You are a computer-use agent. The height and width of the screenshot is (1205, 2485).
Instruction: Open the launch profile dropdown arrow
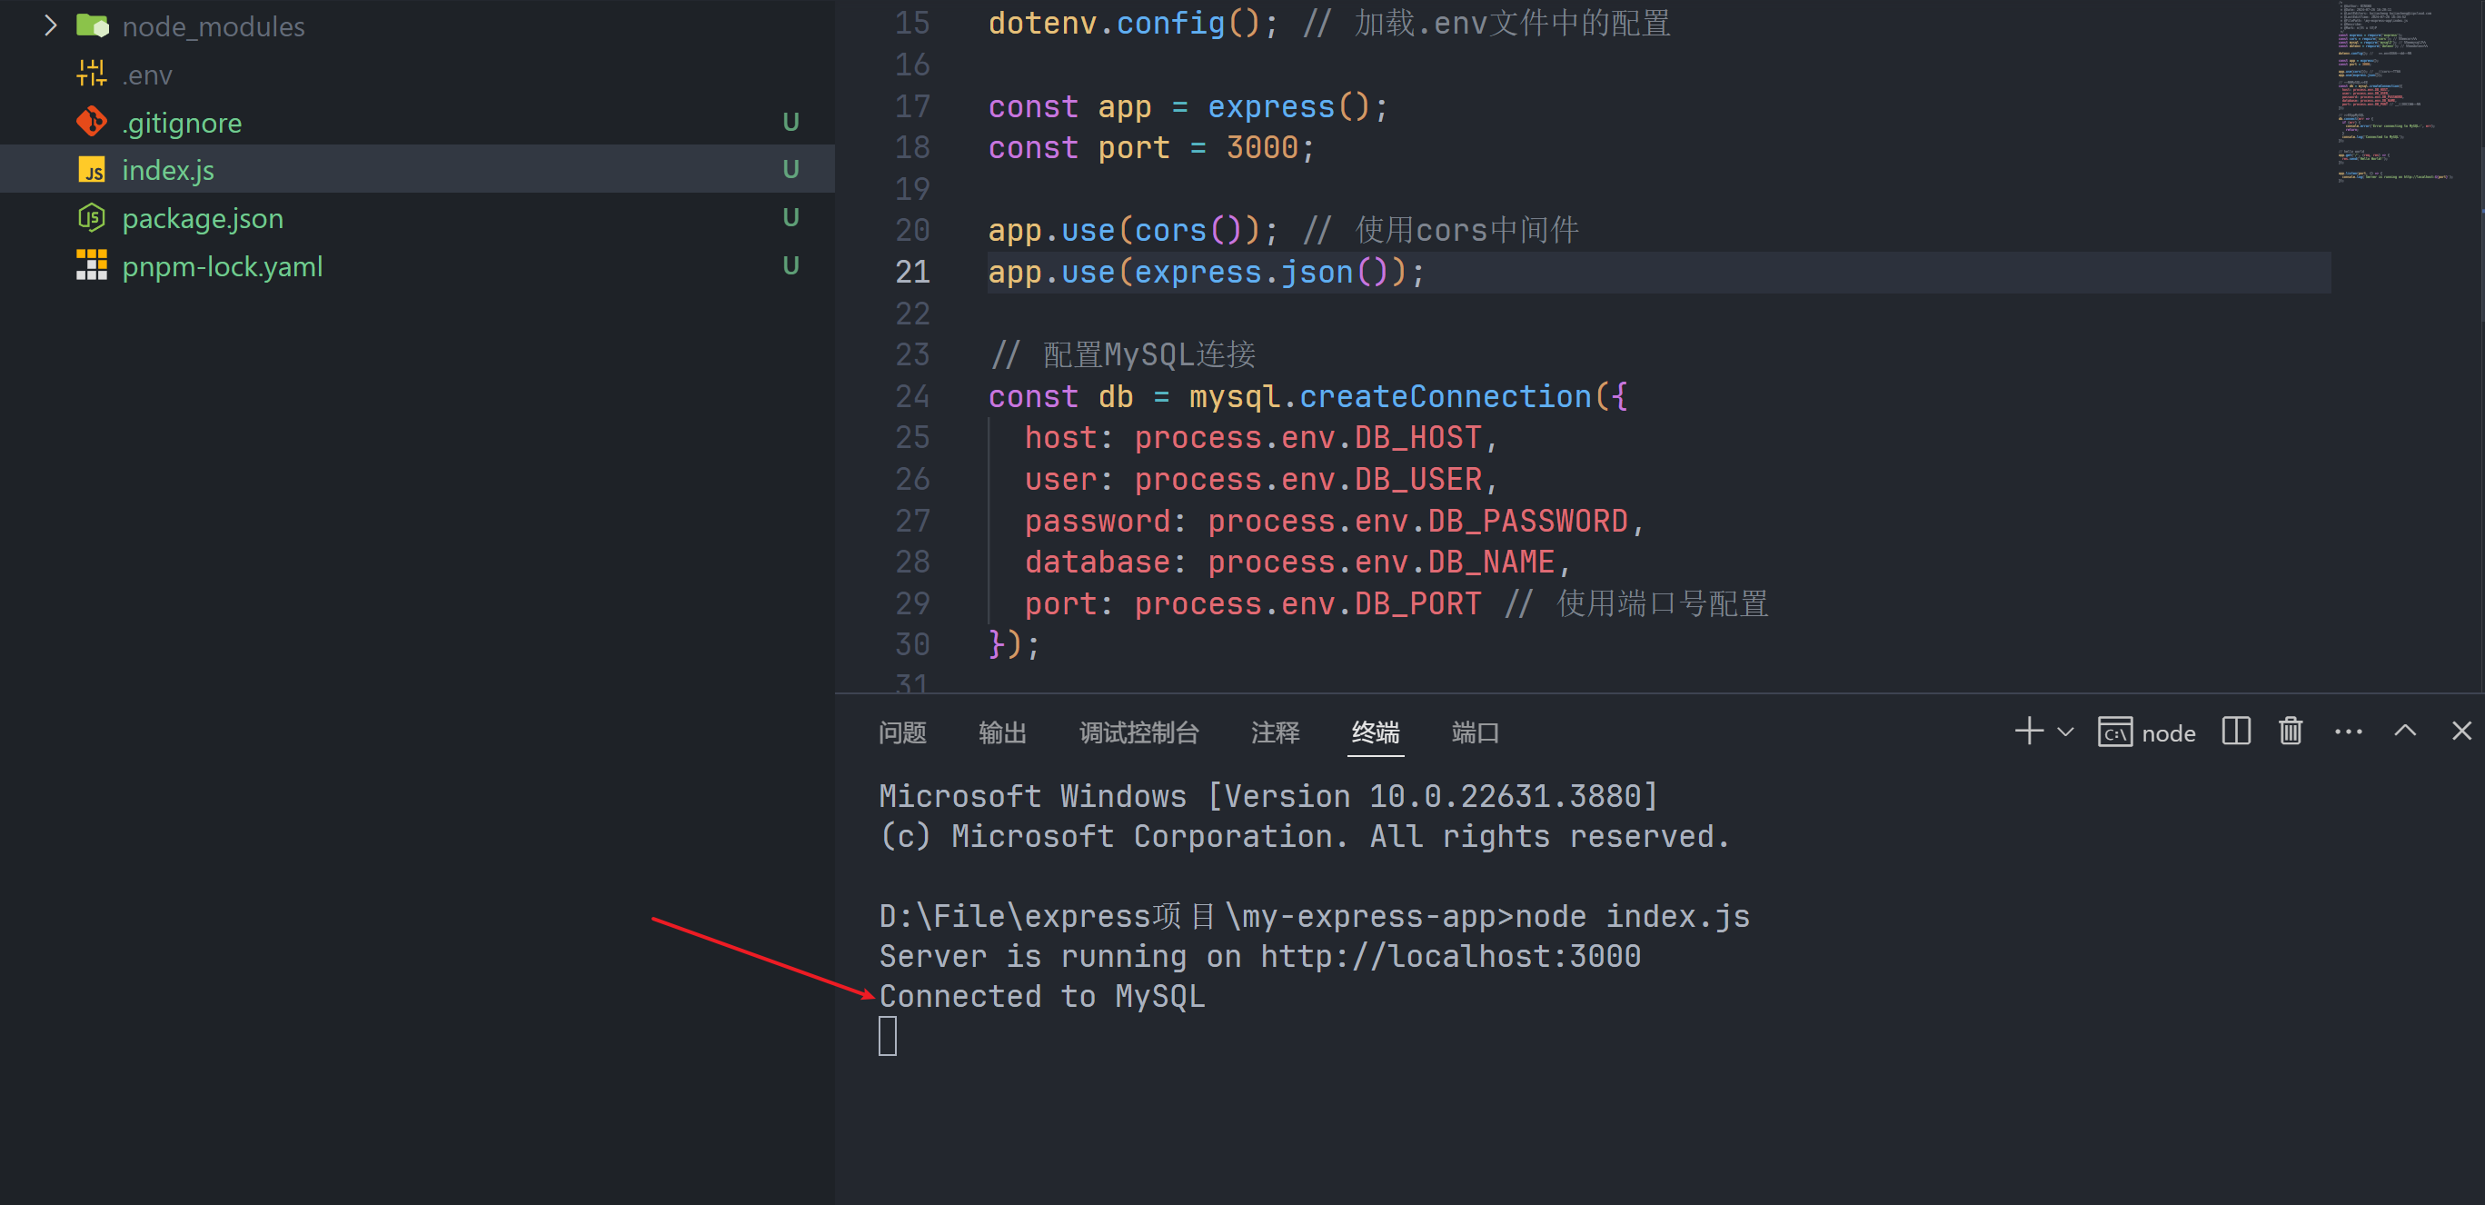click(2065, 732)
